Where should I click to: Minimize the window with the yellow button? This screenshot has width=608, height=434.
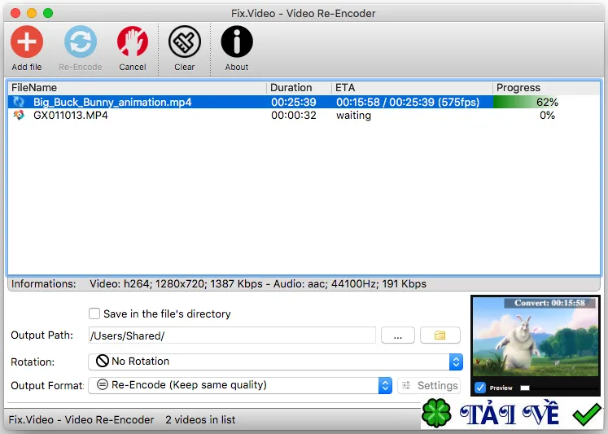32,13
